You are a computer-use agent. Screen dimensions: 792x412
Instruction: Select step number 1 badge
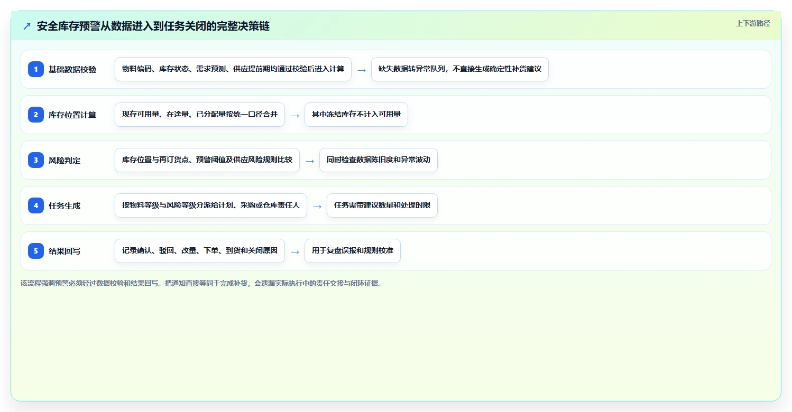point(36,69)
